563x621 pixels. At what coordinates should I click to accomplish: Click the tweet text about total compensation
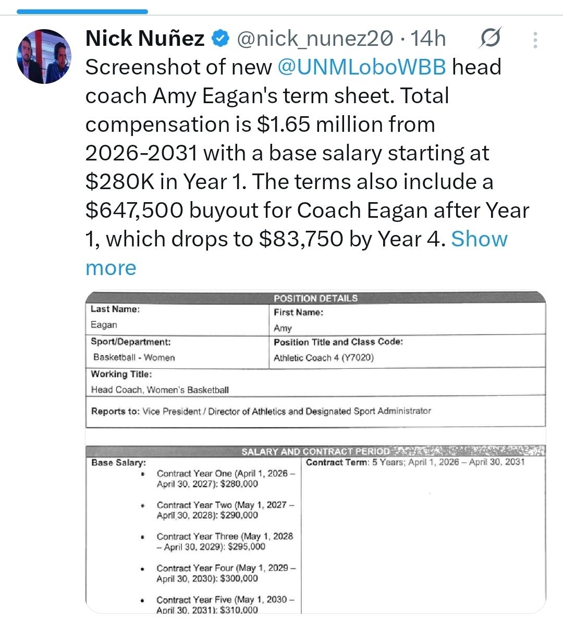(260, 125)
